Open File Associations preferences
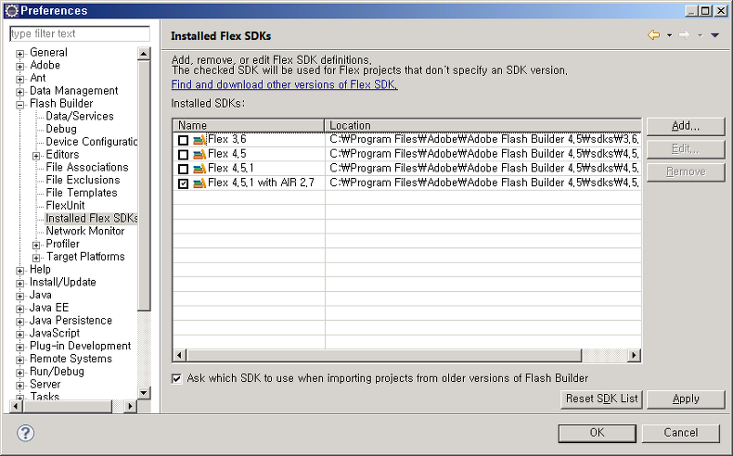This screenshot has height=456, width=733. pos(87,167)
